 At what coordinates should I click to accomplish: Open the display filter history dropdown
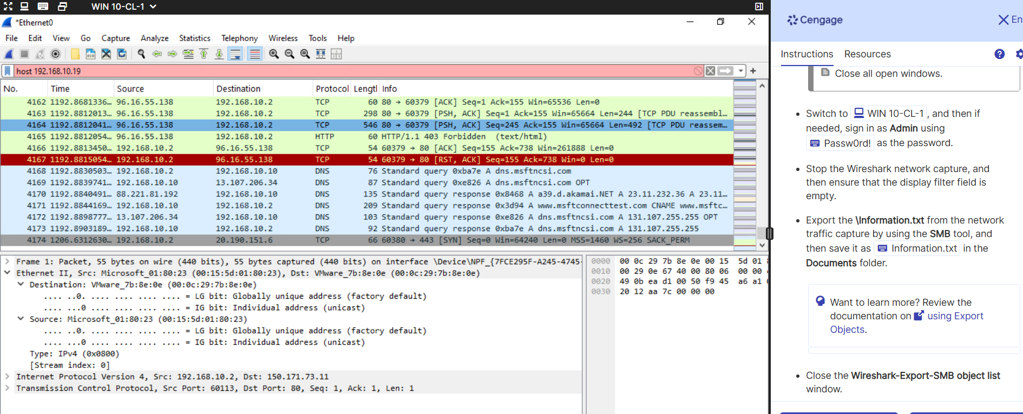point(740,71)
